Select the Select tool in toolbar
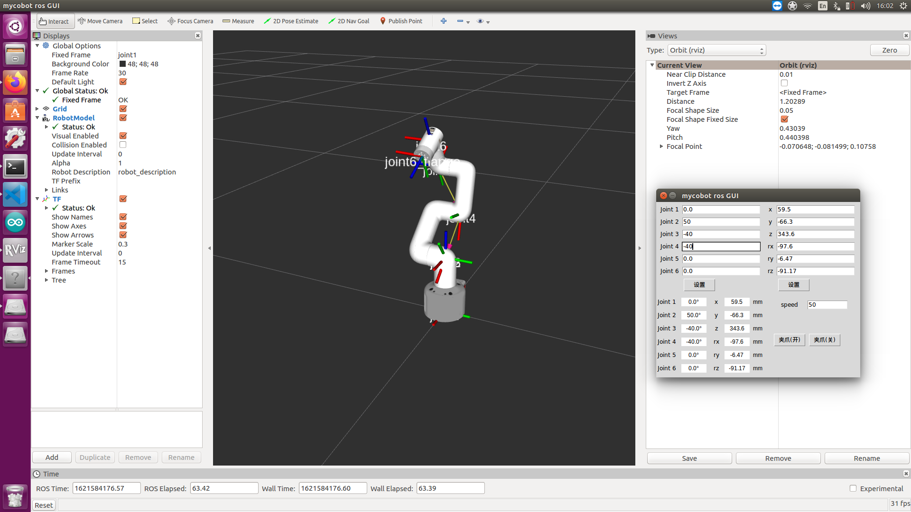 coord(145,21)
